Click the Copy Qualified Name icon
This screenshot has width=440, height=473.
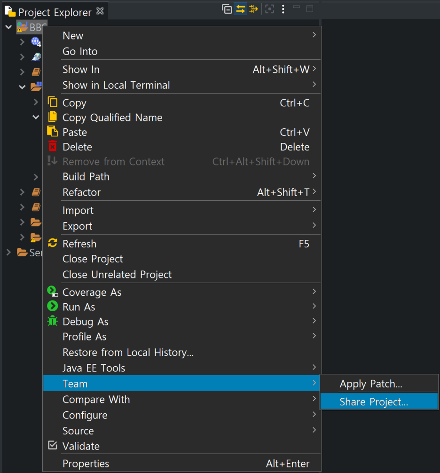click(53, 117)
